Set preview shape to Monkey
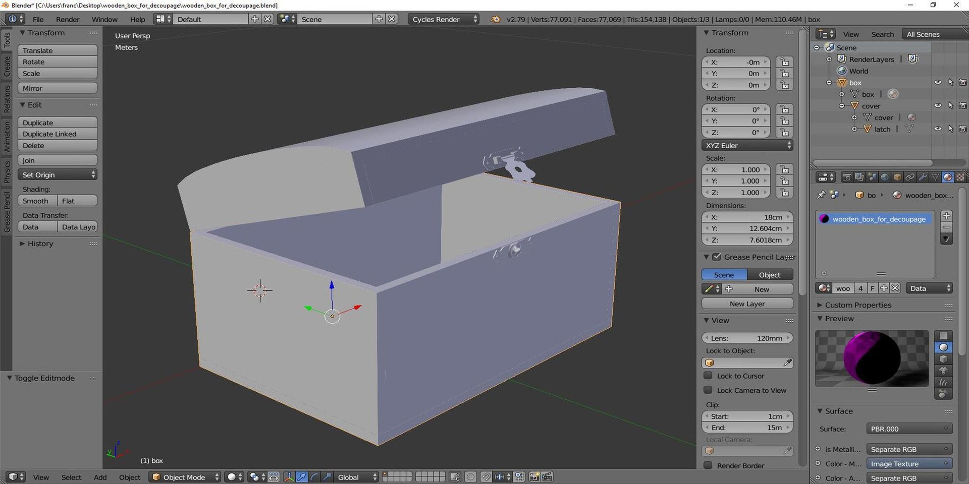 point(943,371)
